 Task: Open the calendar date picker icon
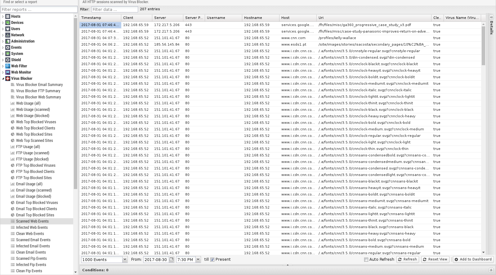tap(172, 259)
